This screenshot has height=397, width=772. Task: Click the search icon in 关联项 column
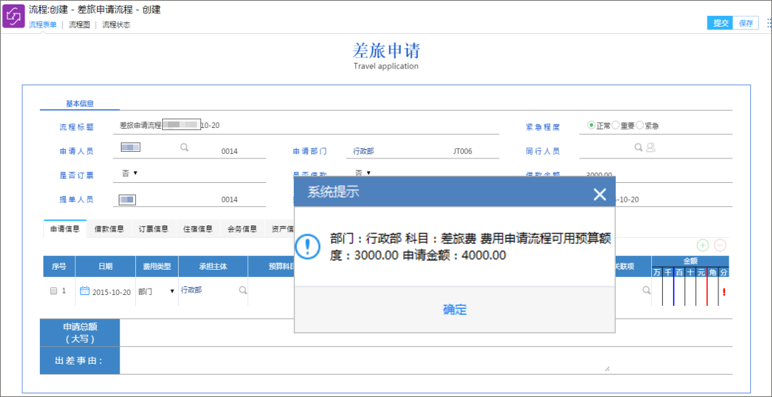pyautogui.click(x=646, y=291)
